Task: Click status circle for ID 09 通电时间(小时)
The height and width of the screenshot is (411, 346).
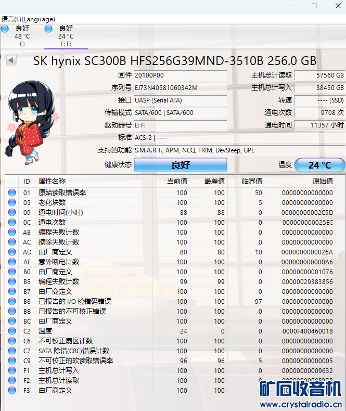Action: (12, 212)
